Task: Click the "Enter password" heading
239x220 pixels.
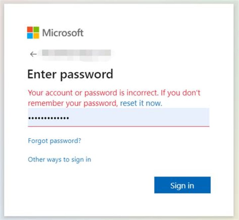Action: coord(70,74)
